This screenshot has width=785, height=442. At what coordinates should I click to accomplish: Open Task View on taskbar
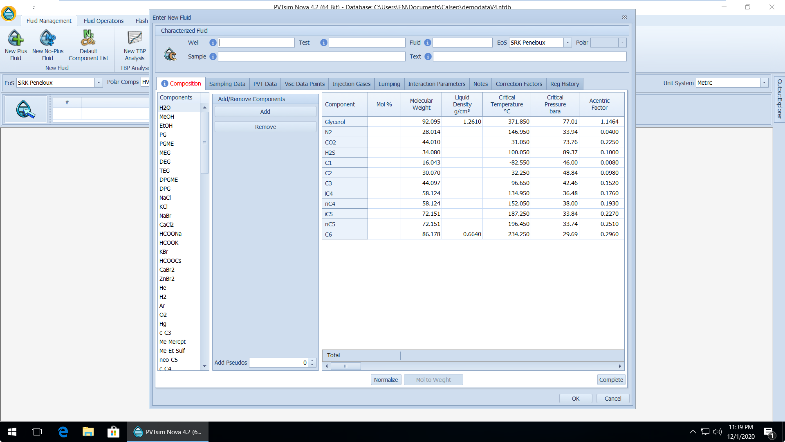pyautogui.click(x=37, y=432)
